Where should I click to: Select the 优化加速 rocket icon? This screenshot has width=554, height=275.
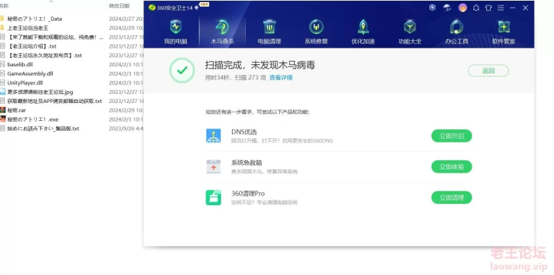coord(363,27)
